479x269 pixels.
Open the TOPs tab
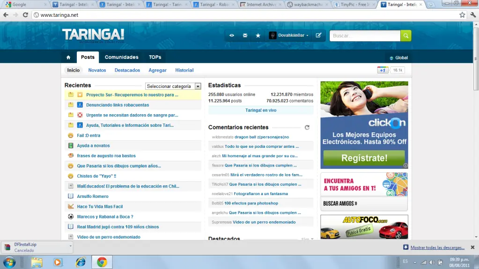tap(155, 57)
